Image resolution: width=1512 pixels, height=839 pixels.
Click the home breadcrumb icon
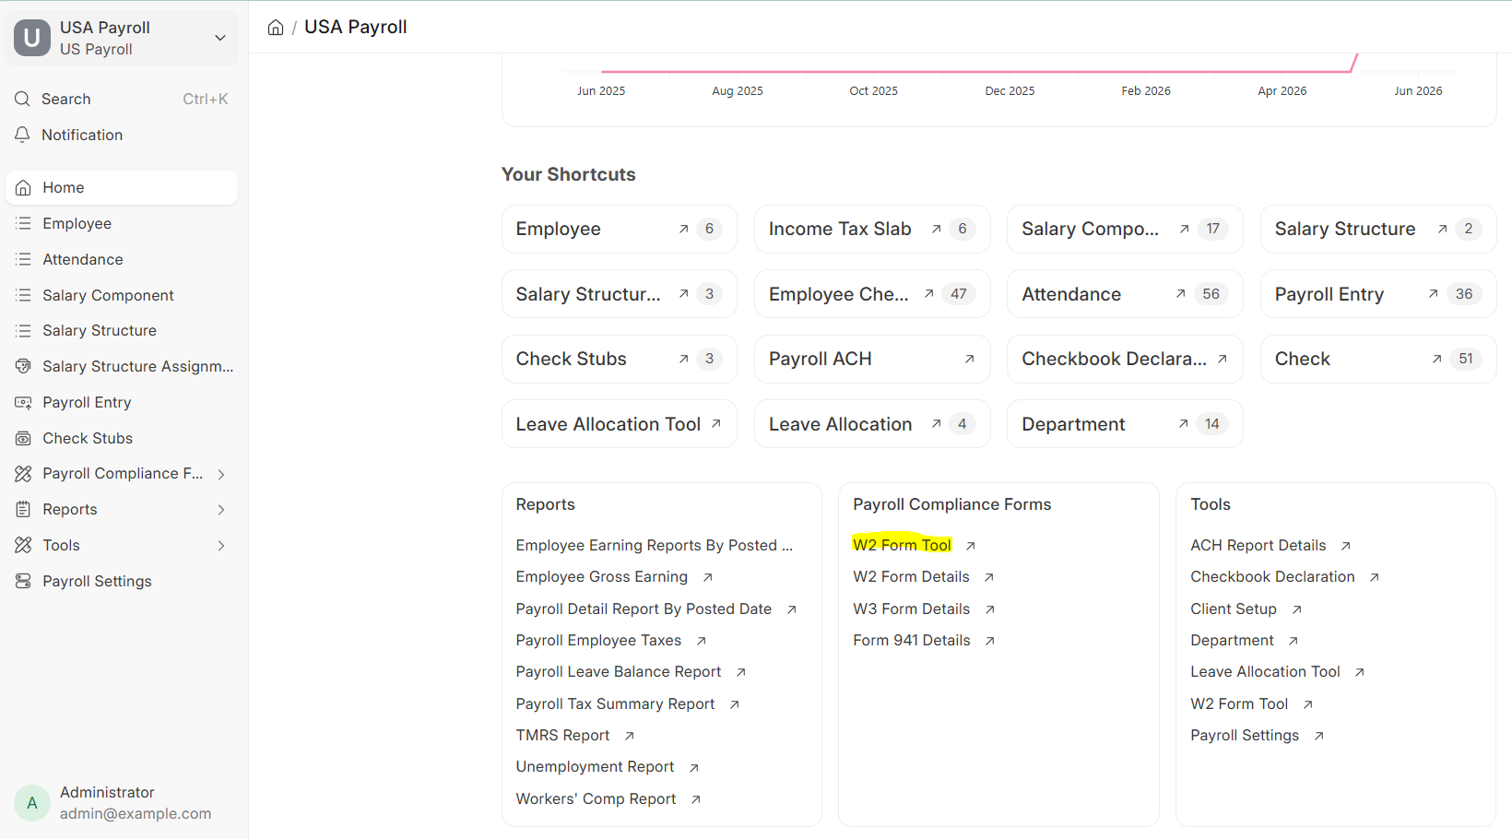point(276,28)
